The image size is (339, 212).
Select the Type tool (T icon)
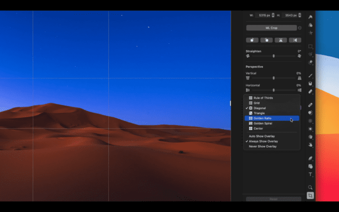310,175
